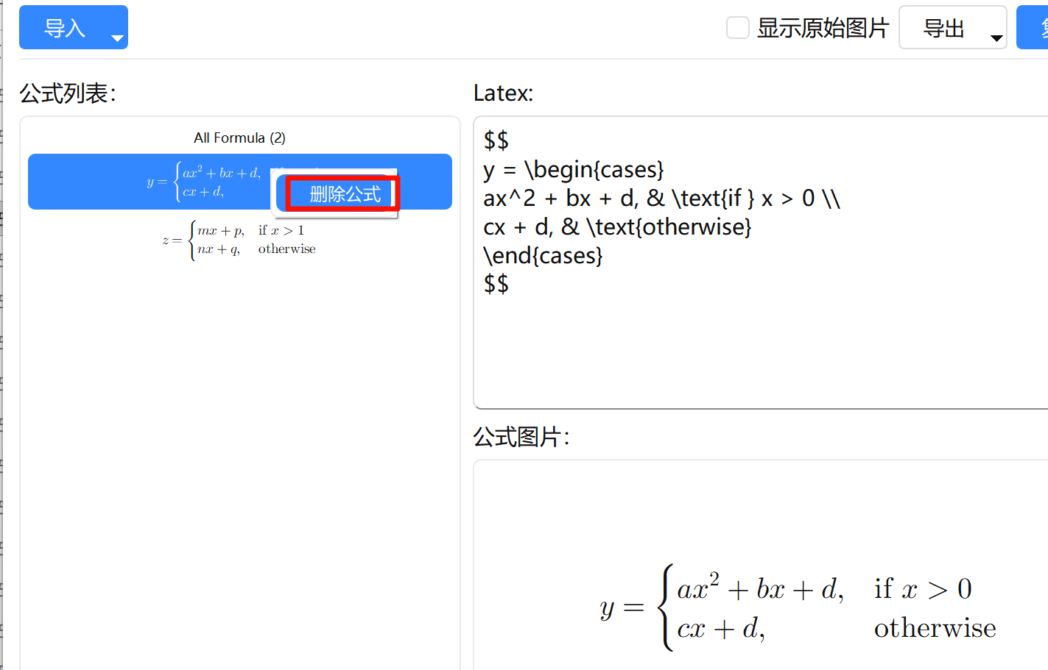Click the closing $$ line in Latex editor
The width and height of the screenshot is (1048, 670).
click(496, 284)
